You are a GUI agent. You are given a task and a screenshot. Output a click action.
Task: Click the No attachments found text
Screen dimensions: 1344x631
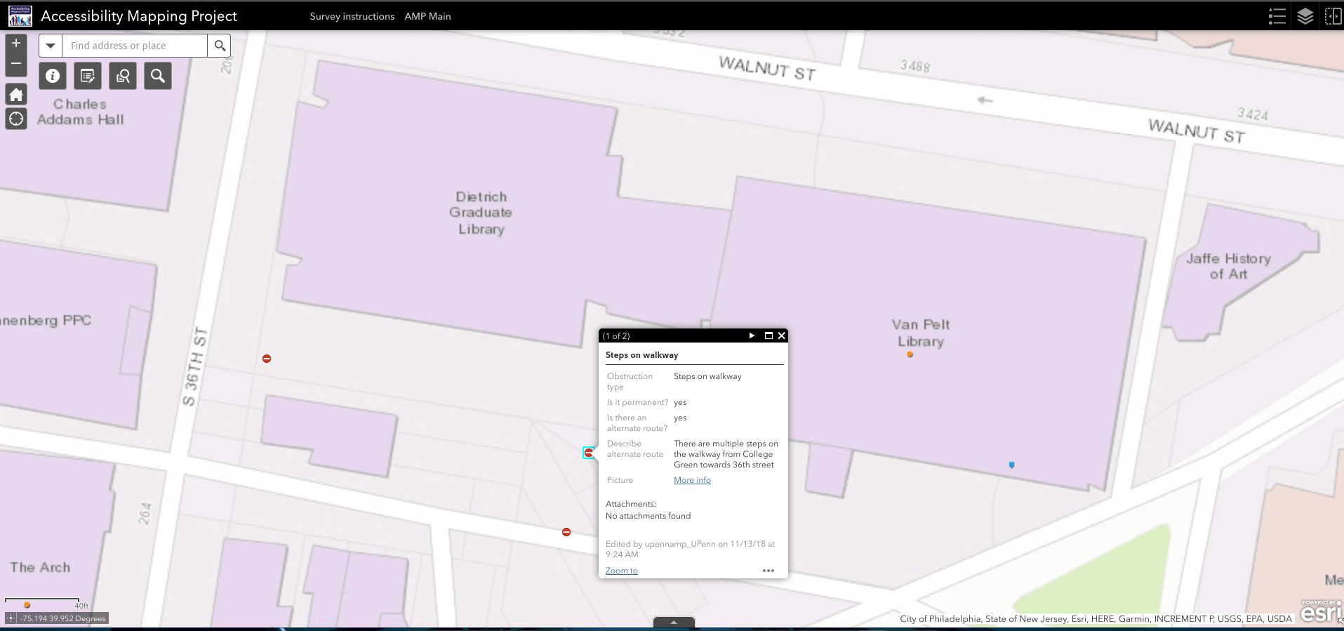(x=648, y=516)
